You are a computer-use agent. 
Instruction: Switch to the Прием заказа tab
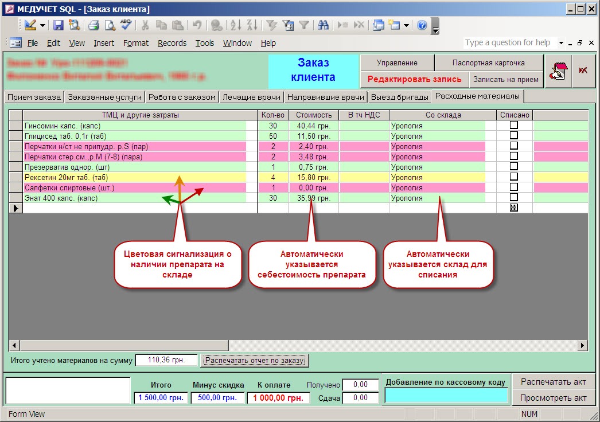(34, 97)
